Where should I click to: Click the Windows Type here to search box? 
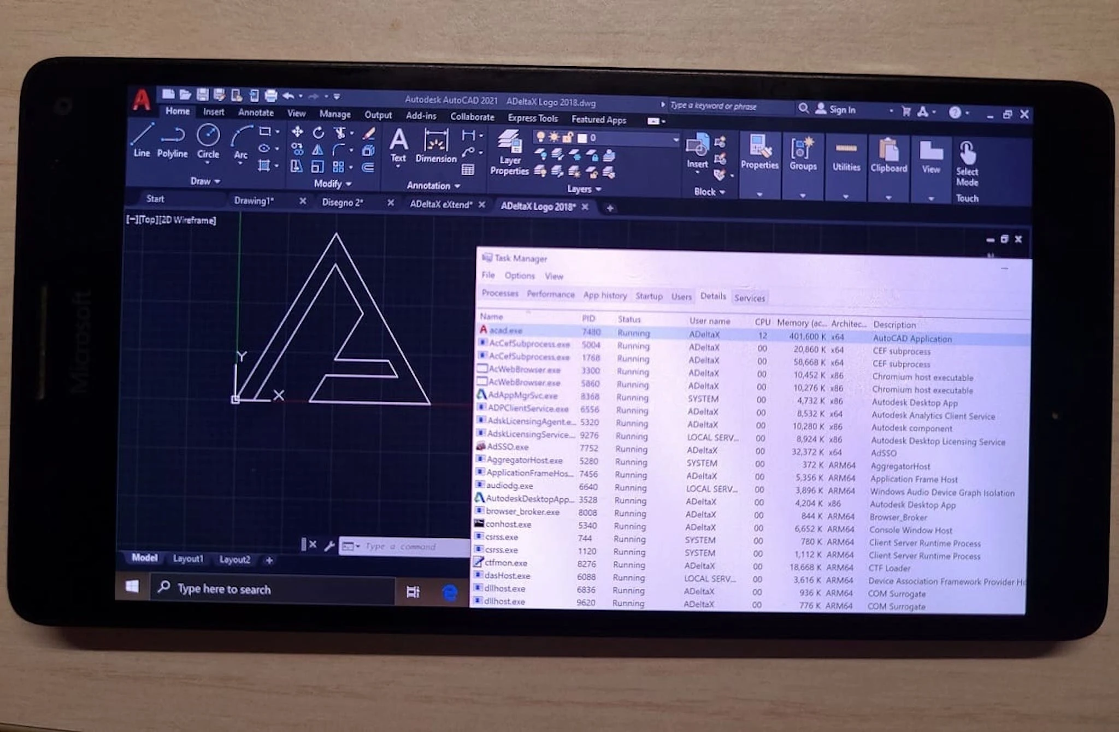[x=272, y=589]
